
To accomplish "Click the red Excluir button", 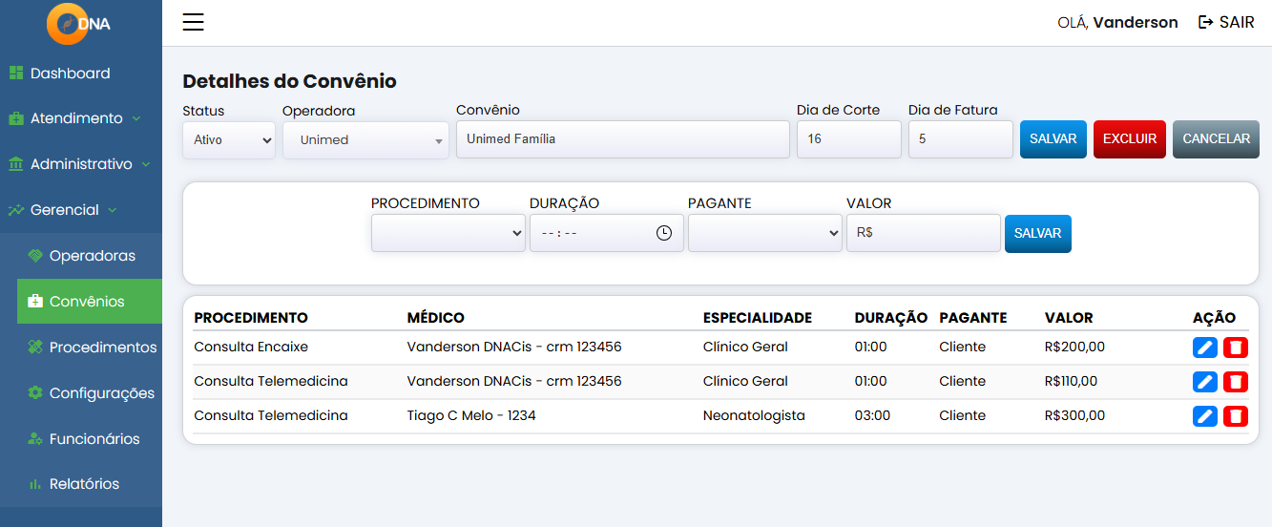I will point(1129,139).
